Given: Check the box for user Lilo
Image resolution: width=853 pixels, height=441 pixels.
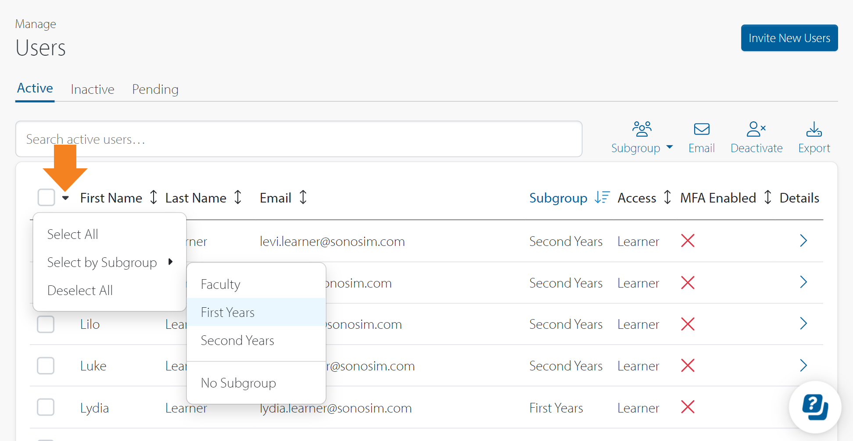Looking at the screenshot, I should point(46,324).
